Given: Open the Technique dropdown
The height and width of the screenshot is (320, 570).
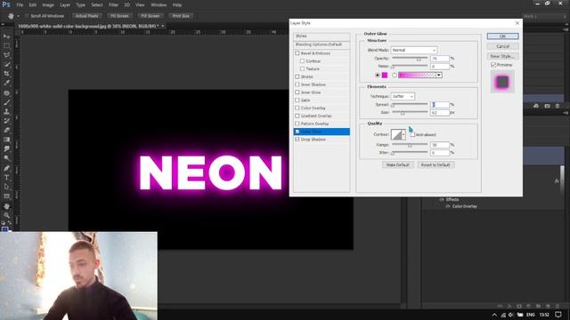Looking at the screenshot, I should (x=403, y=97).
